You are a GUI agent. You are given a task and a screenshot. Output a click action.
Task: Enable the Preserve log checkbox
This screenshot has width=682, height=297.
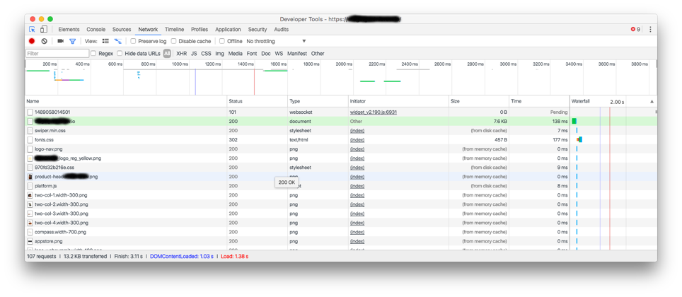click(134, 41)
